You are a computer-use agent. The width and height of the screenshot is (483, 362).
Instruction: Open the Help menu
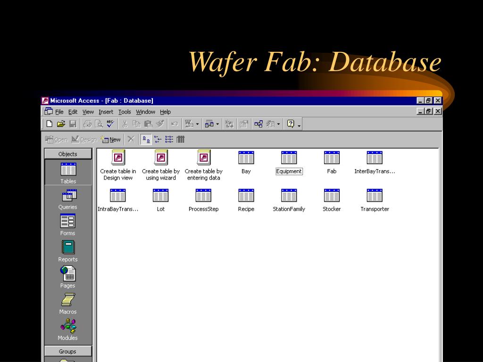coord(165,112)
